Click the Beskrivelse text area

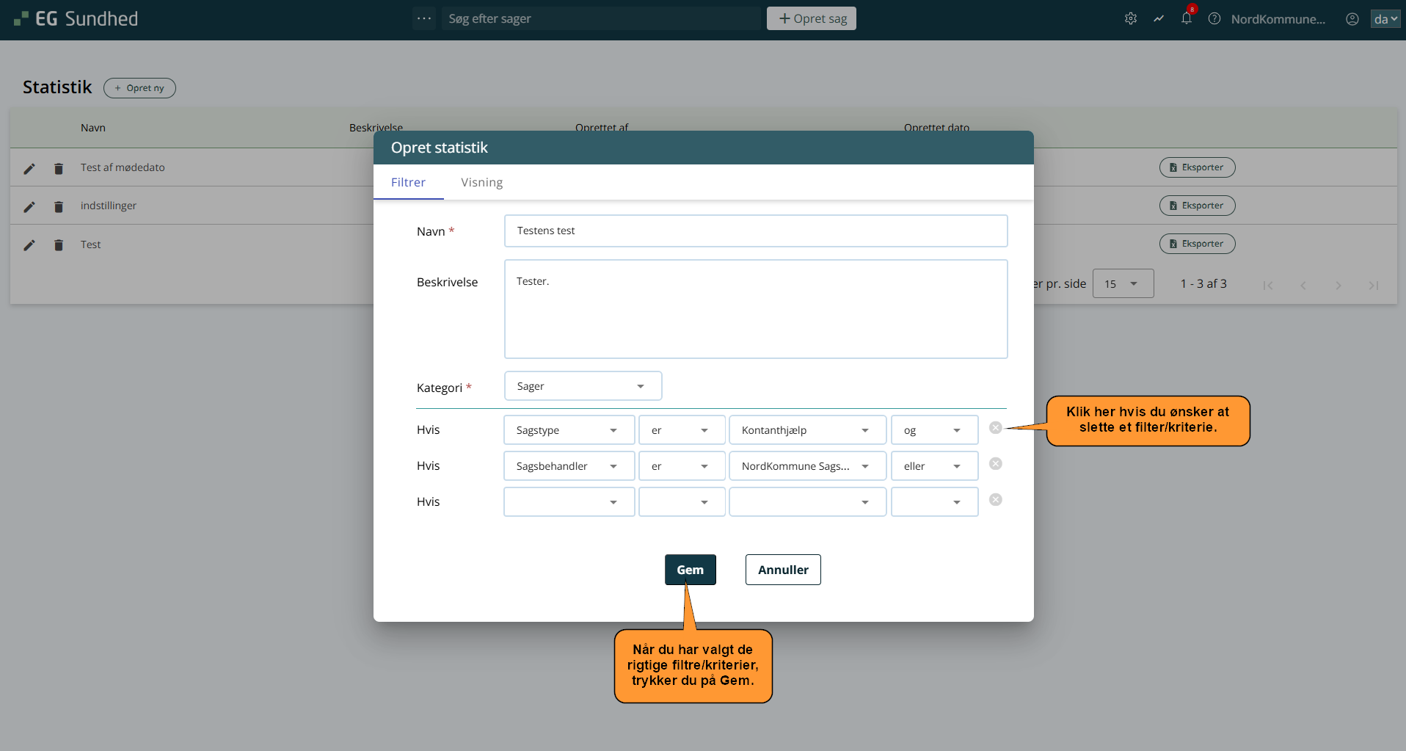[755, 309]
